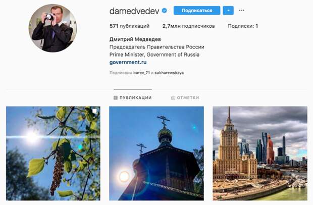The image size is (313, 205).
Task: Click the 571 публикаций count
Action: point(129,26)
